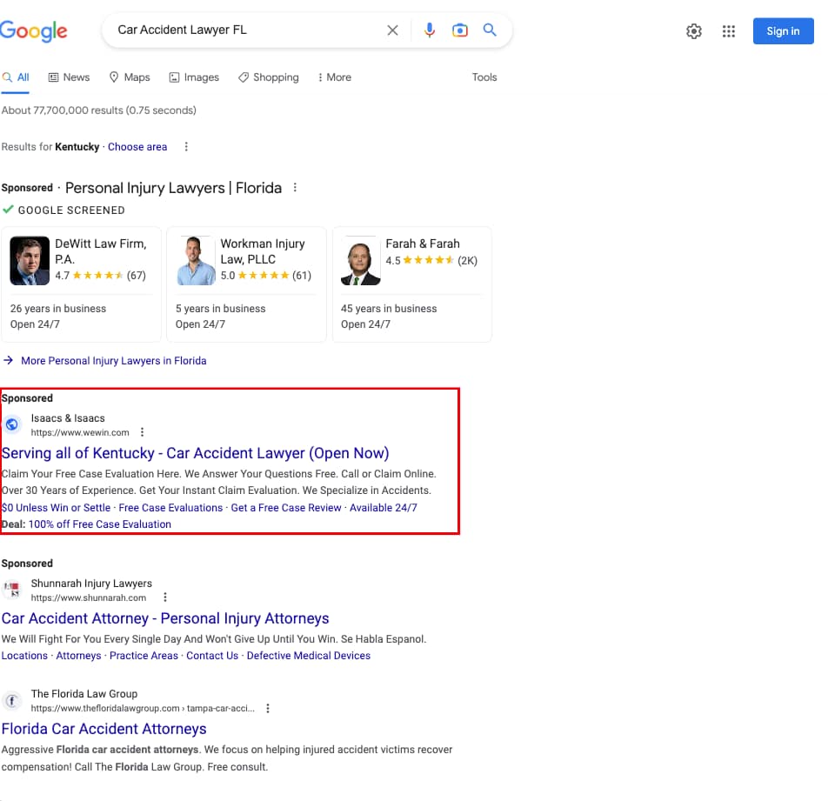Click the GOOGLE SCREENED badge

[x=63, y=210]
